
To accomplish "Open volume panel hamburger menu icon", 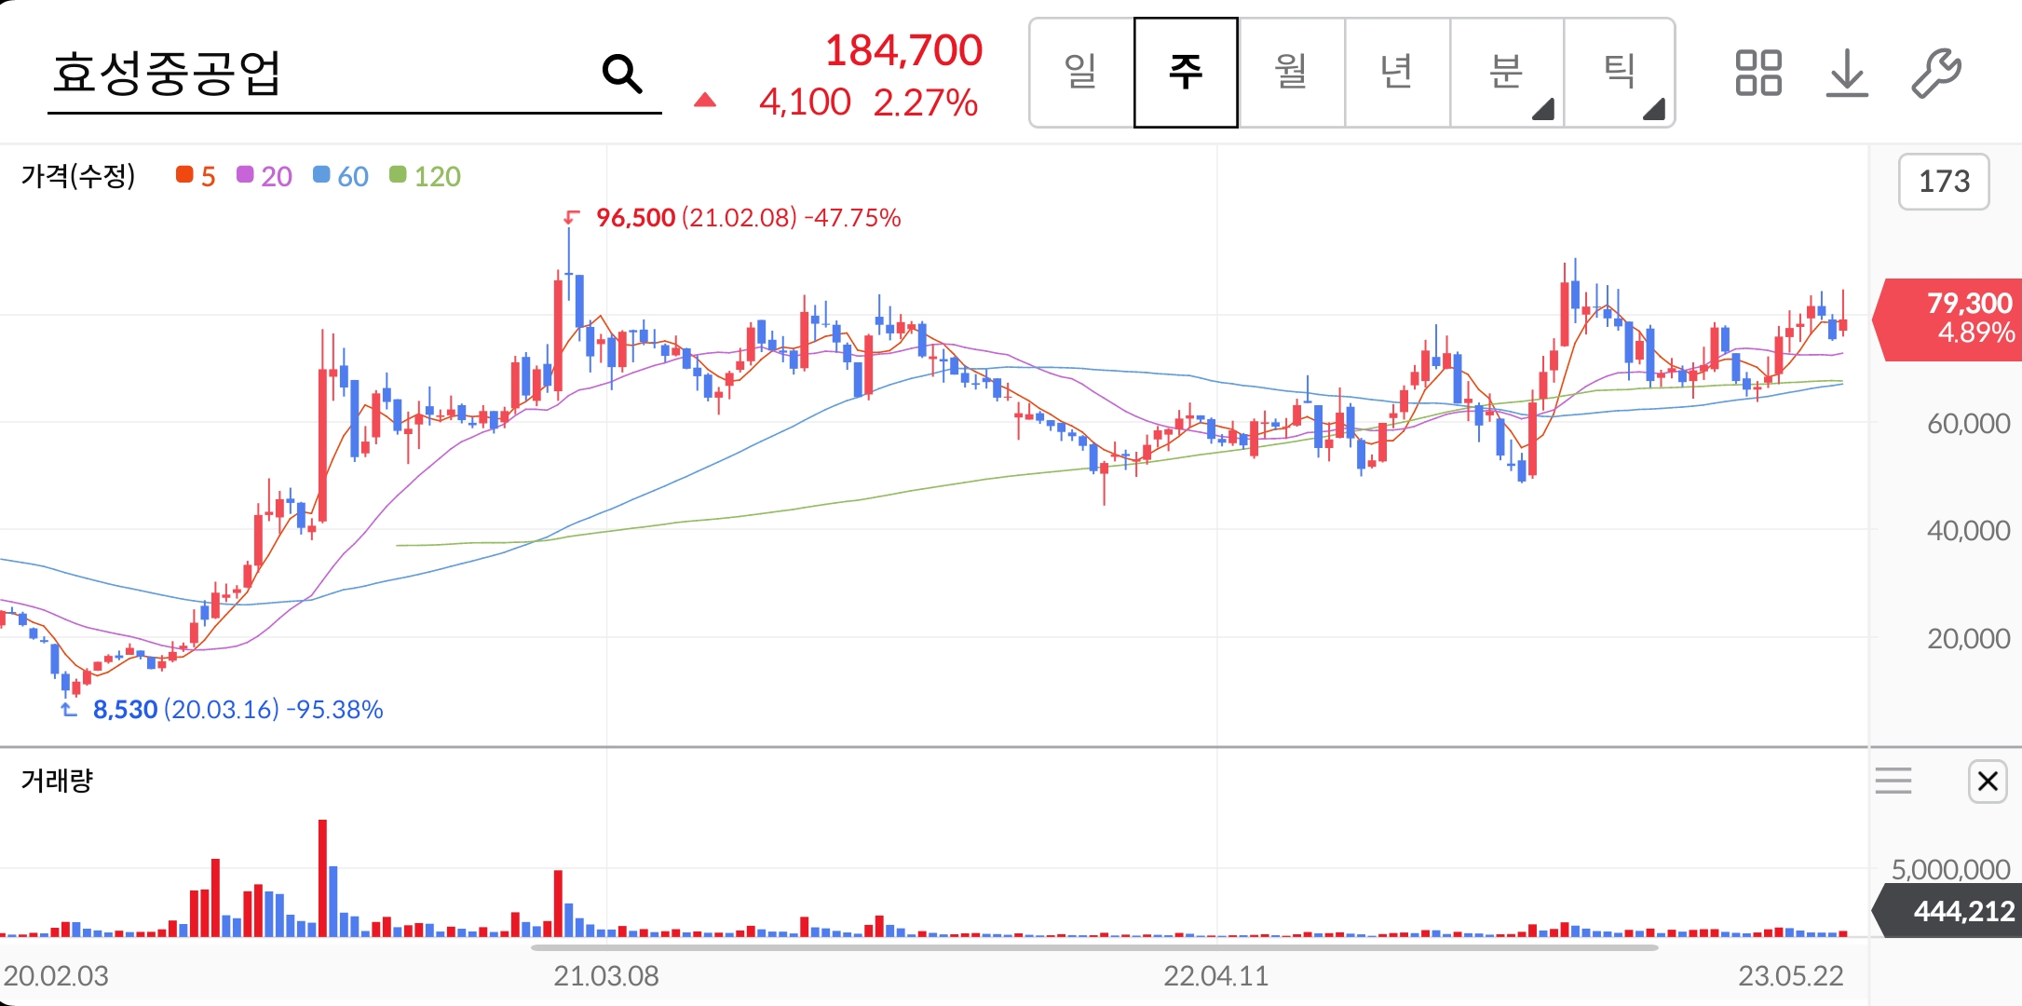I will tap(1893, 781).
